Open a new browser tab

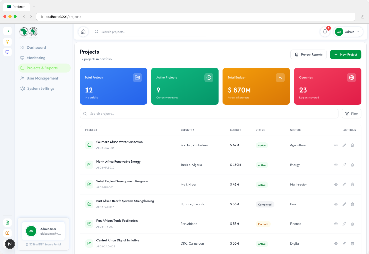[x=34, y=7]
